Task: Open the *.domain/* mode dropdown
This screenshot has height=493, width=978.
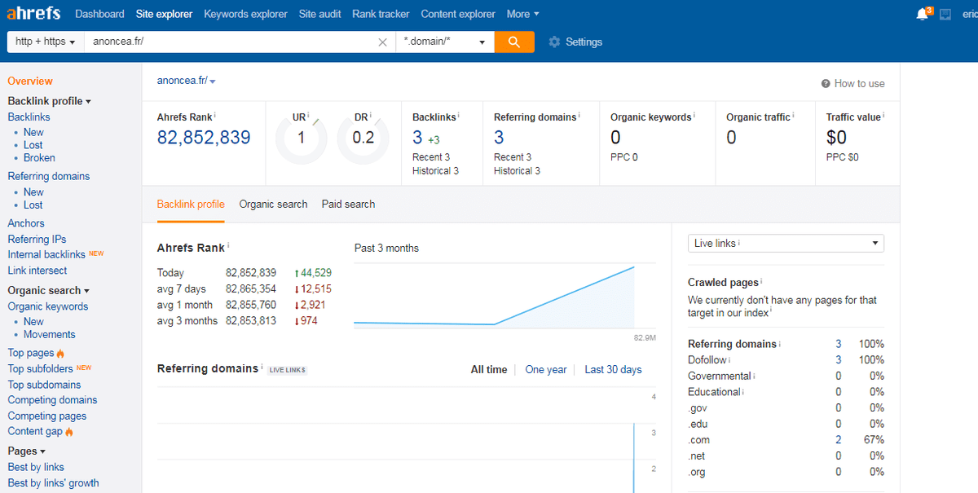Action: pos(445,42)
